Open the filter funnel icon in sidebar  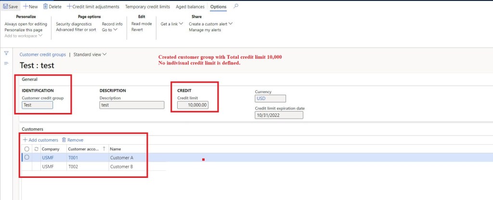click(x=7, y=53)
